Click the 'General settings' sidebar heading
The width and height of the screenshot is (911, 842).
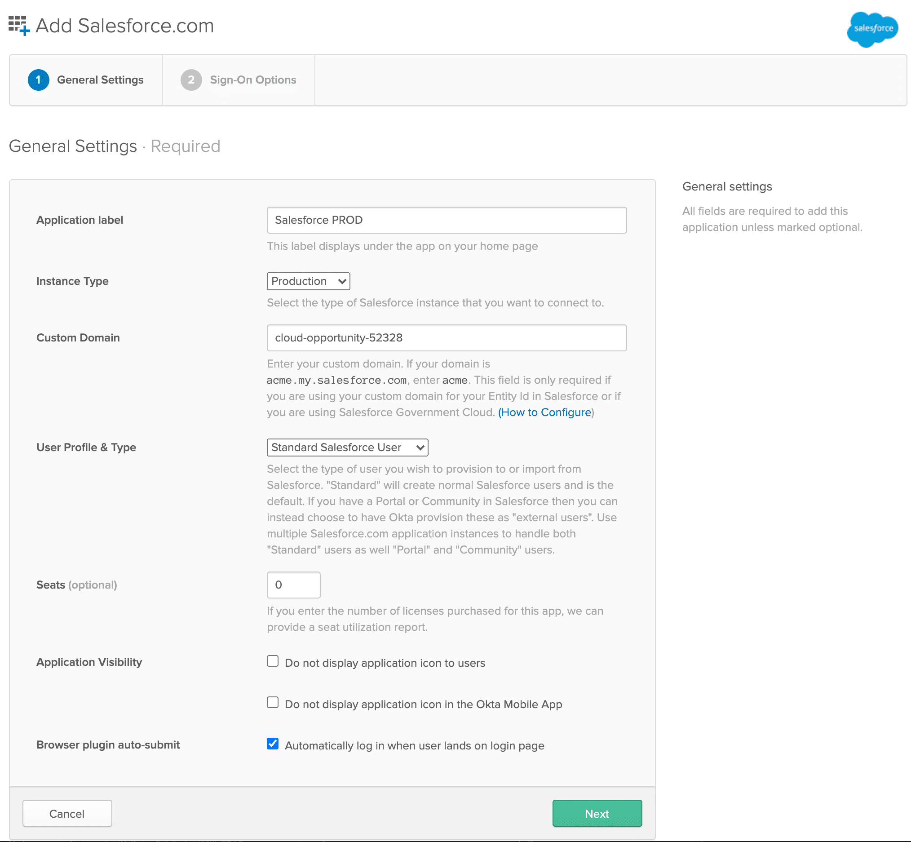727,187
